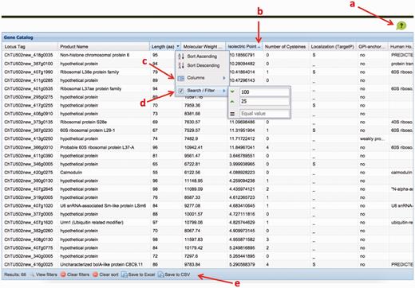Click the View filters button

pyautogui.click(x=44, y=274)
